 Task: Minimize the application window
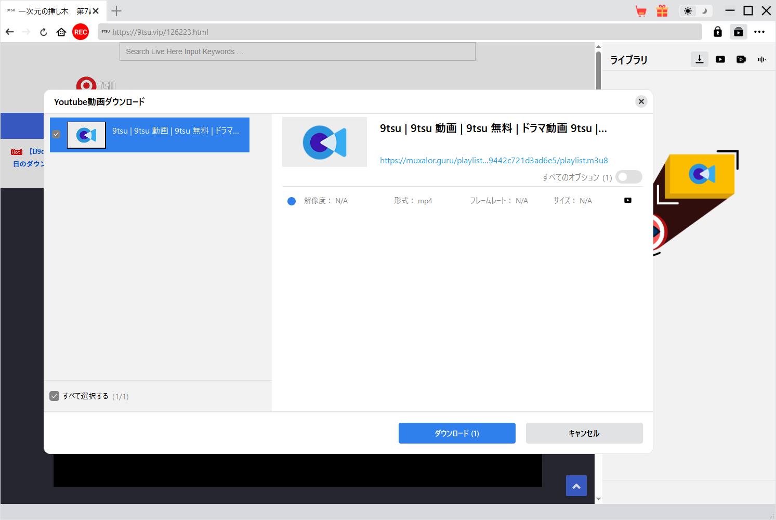coord(730,11)
